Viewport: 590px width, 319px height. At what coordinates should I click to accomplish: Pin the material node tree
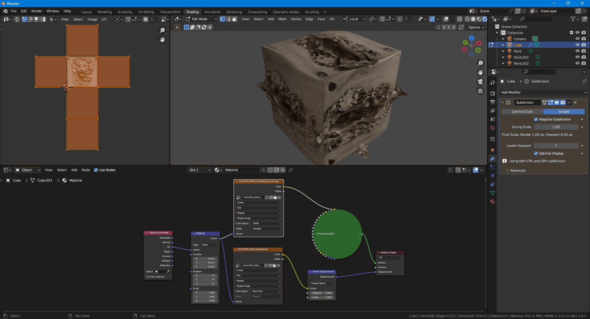(290, 170)
